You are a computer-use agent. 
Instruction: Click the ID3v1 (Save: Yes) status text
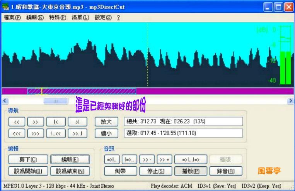coord(217,186)
